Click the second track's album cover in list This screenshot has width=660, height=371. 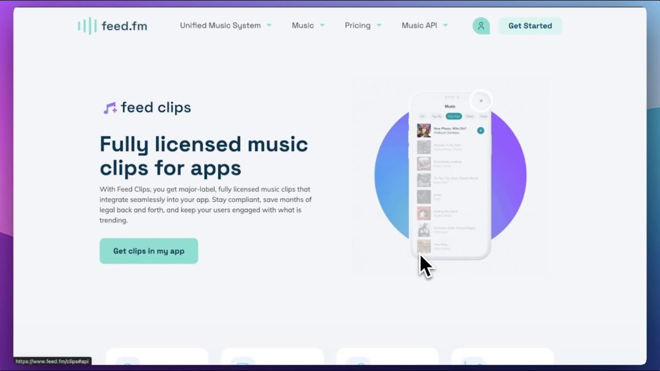424,147
